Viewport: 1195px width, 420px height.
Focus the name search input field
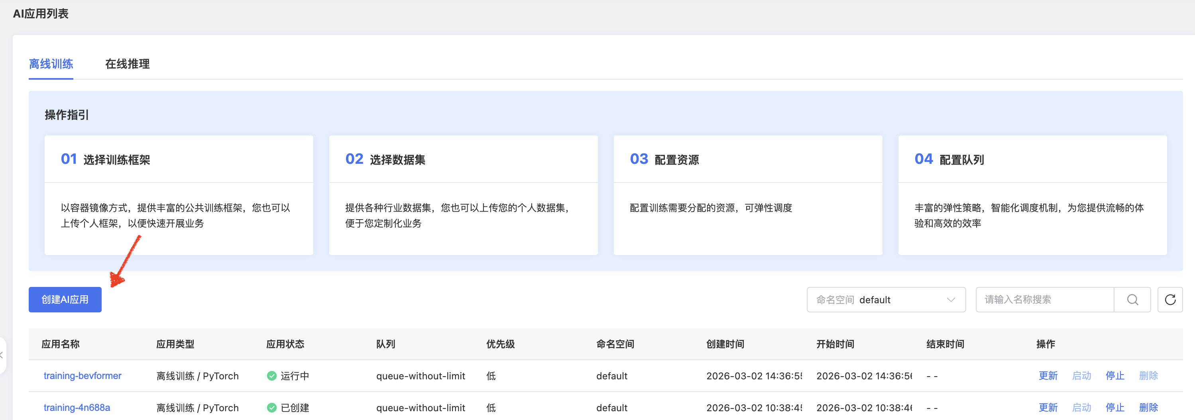click(x=1044, y=300)
